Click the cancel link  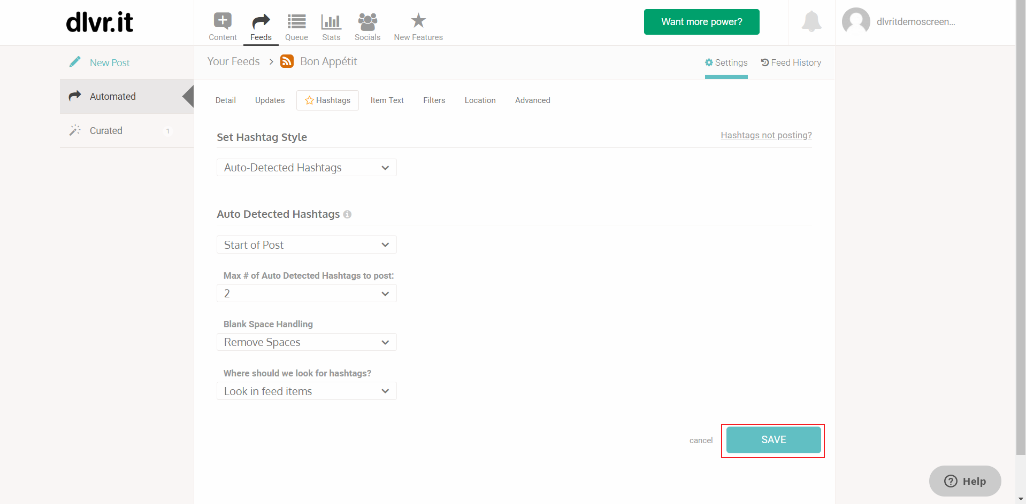coord(701,440)
